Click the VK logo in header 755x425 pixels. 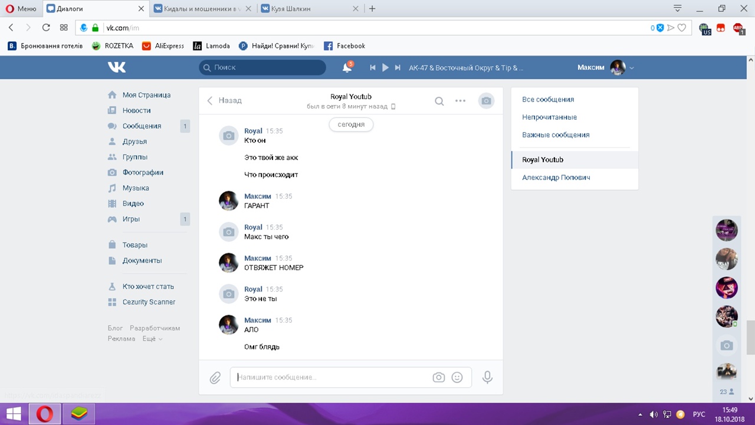point(117,67)
